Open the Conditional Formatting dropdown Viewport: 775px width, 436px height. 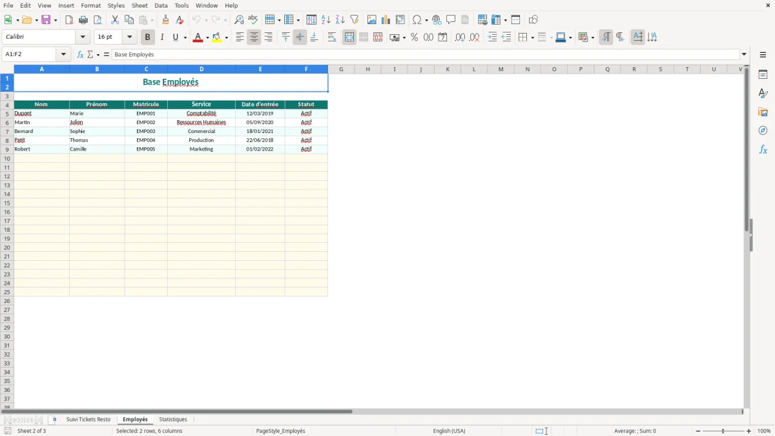[592, 37]
